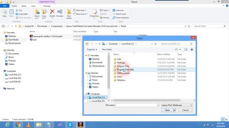Select Local Disk (D:) in Explorer sidebar

point(15,78)
